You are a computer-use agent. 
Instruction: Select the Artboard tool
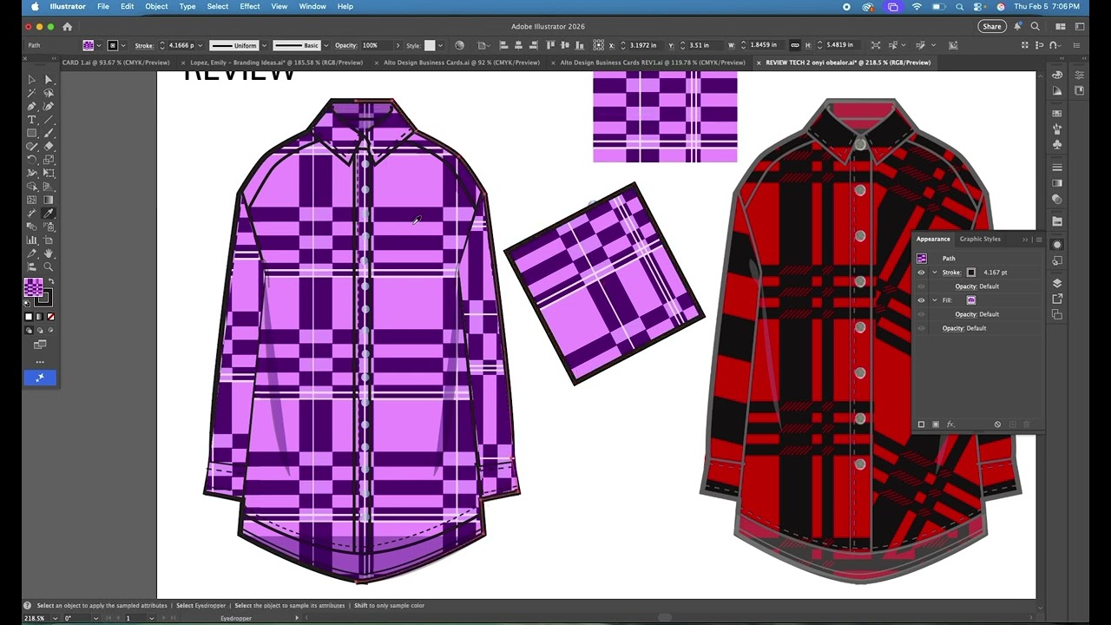pos(49,240)
